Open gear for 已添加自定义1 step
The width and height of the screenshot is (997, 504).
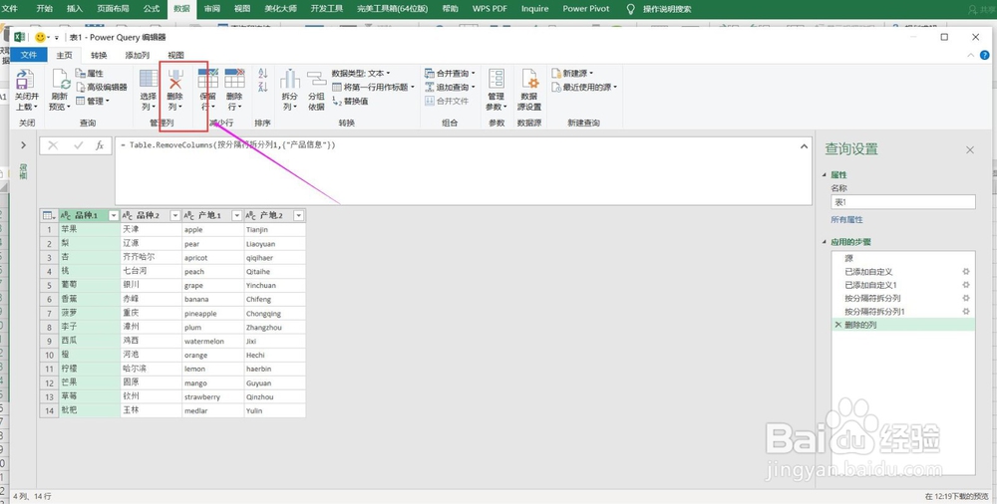966,285
